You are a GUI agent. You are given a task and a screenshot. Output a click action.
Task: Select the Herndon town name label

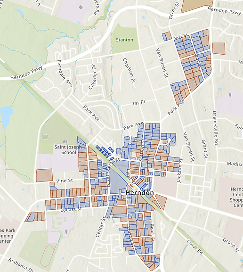click(x=140, y=192)
